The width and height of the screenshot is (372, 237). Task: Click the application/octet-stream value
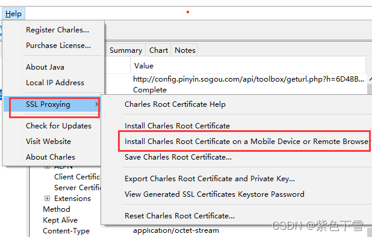(176, 230)
